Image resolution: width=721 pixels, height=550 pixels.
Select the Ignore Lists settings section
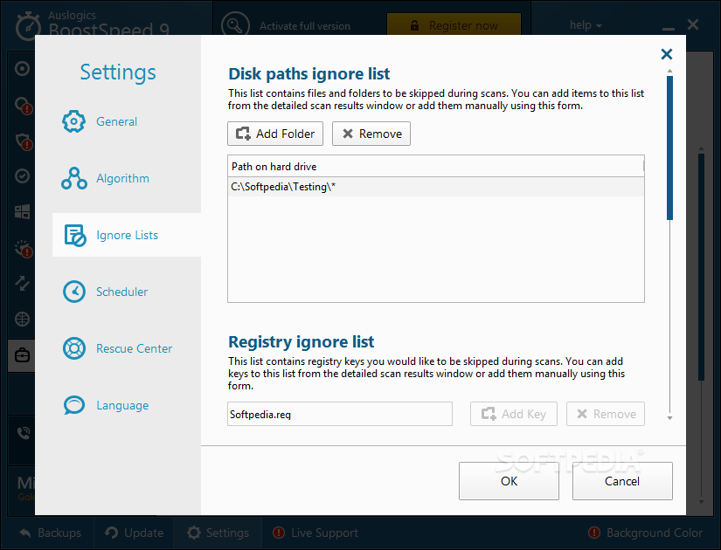[x=127, y=235]
